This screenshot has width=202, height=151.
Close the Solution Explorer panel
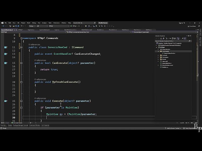[x=191, y=36]
